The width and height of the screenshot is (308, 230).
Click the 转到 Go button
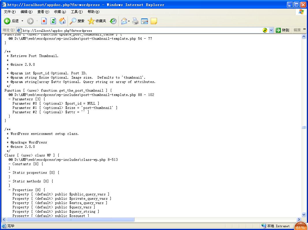[283, 30]
